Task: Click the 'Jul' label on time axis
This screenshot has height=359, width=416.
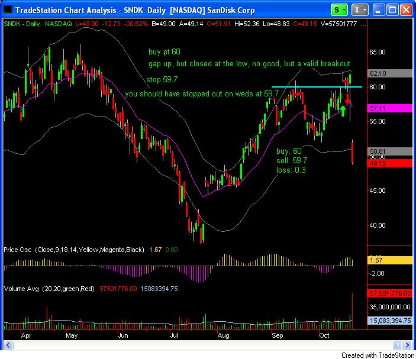Action: tap(174, 336)
